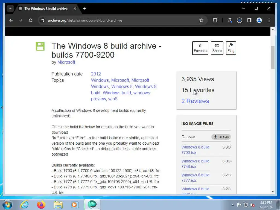Open the Windows build topic link
The width and height of the screenshot is (280, 210).
click(117, 93)
